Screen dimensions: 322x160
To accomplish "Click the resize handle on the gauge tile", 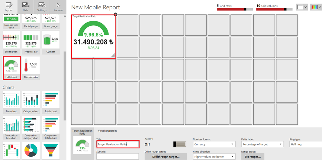I will (113, 55).
